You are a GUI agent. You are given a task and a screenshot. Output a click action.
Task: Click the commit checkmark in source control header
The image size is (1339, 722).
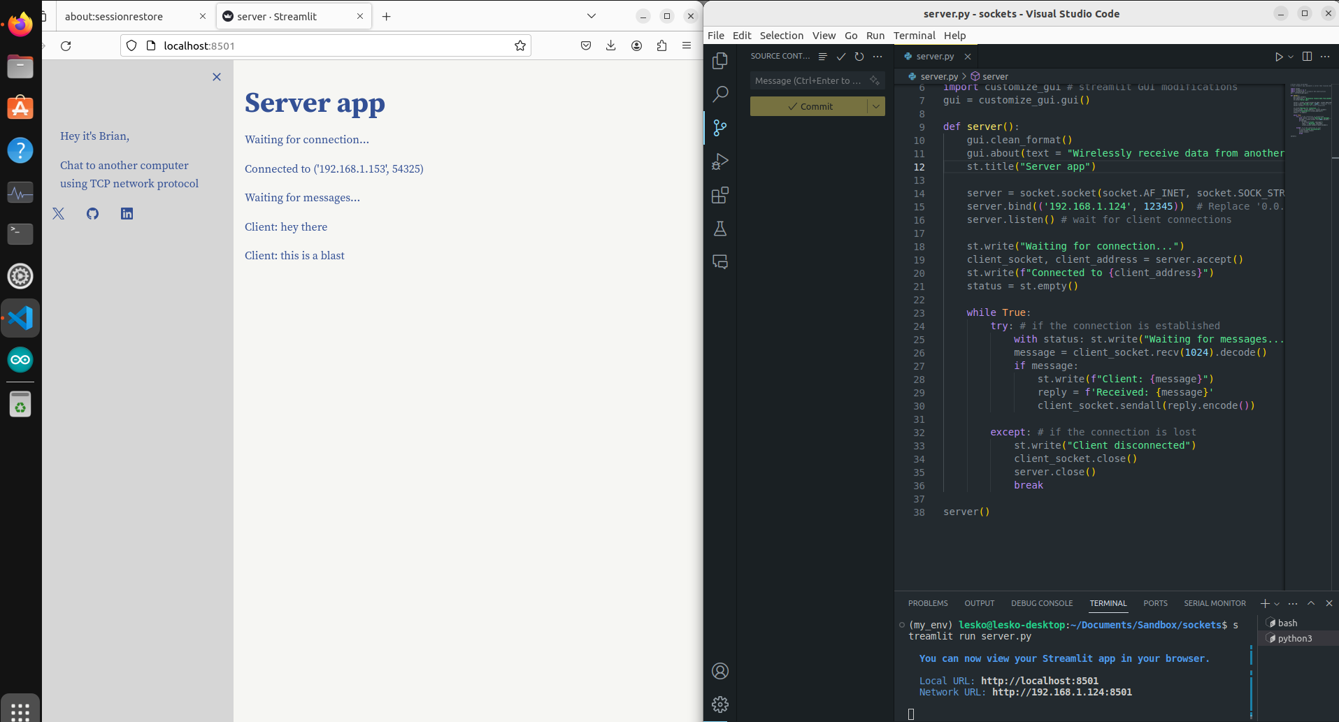tap(841, 57)
